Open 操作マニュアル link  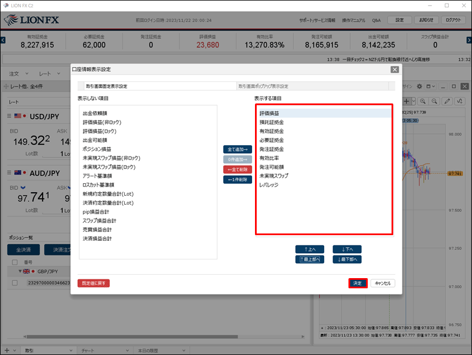point(354,20)
